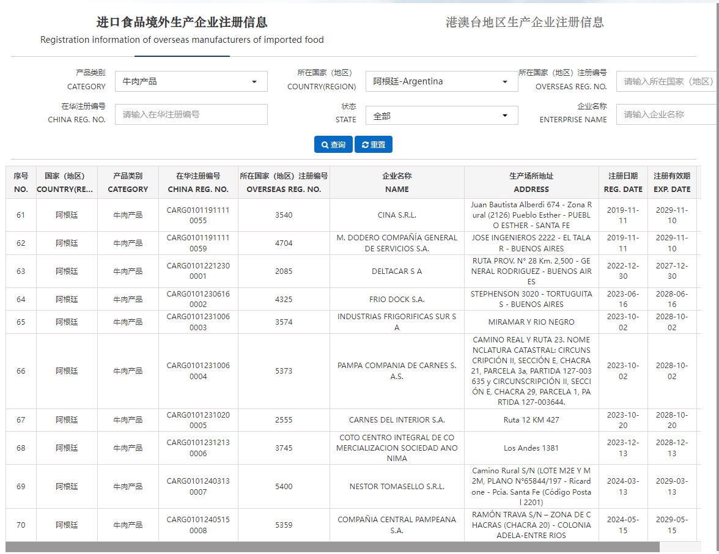This screenshot has width=719, height=554.
Task: Click the OVERSEAS REG. NO. input field
Action: [x=666, y=81]
